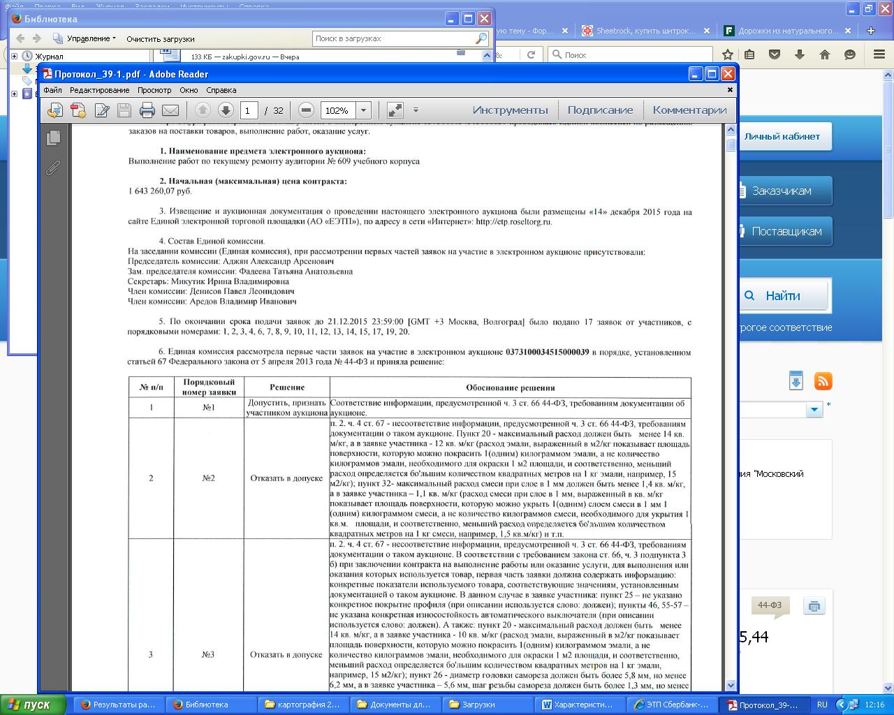Open the Просмотр menu
The image size is (894, 715).
[x=154, y=90]
